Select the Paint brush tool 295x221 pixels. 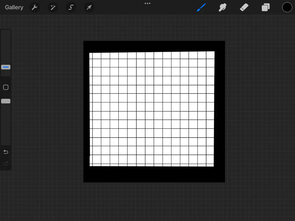tap(201, 7)
